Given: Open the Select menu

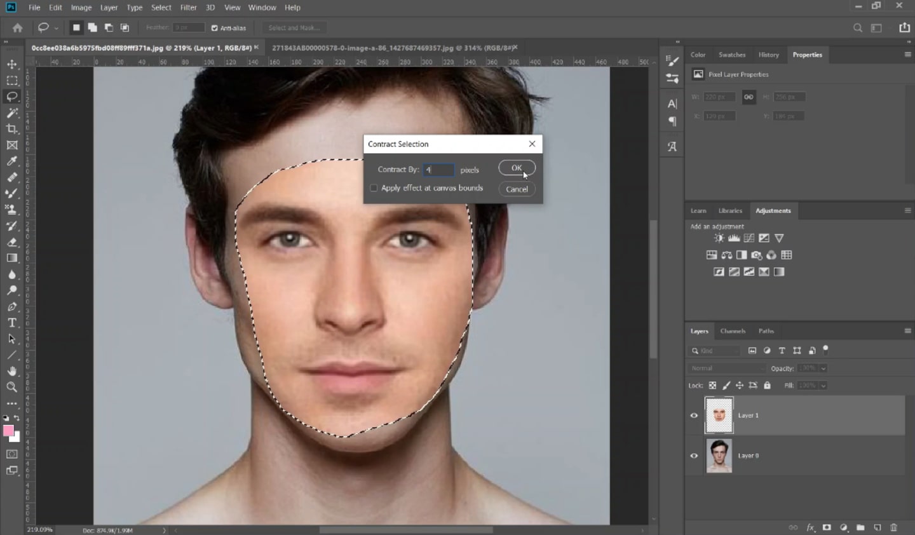Looking at the screenshot, I should [161, 7].
